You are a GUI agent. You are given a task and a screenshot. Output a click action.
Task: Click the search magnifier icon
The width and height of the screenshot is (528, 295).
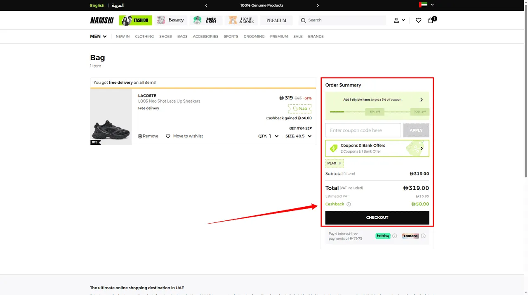coord(303,20)
